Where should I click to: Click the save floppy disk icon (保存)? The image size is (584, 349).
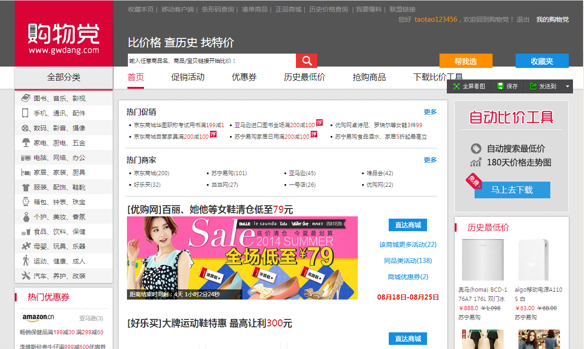click(x=500, y=86)
